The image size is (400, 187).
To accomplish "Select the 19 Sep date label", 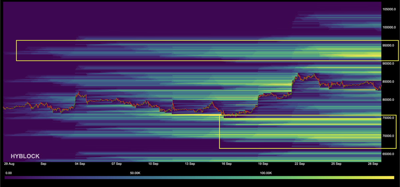I will pyautogui.click(x=263, y=164).
